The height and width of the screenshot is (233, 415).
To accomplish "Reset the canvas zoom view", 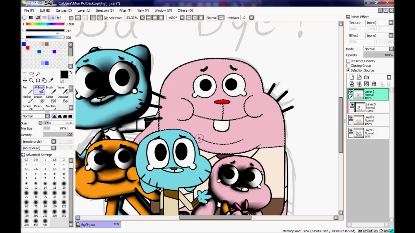I will 161,18.
